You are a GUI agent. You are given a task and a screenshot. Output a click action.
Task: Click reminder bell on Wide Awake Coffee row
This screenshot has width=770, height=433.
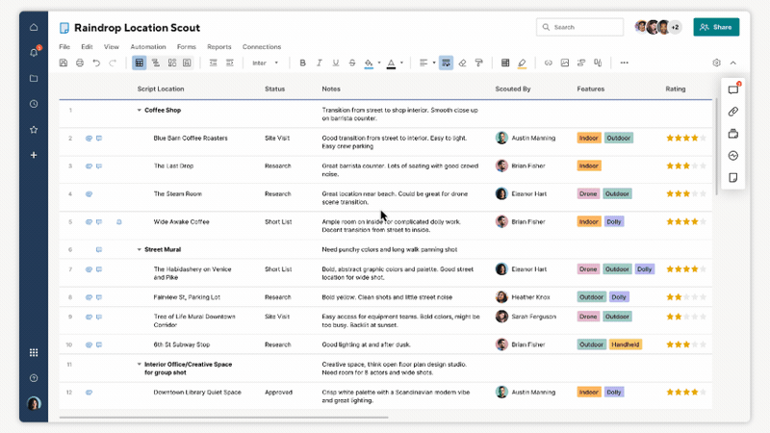[x=118, y=222]
